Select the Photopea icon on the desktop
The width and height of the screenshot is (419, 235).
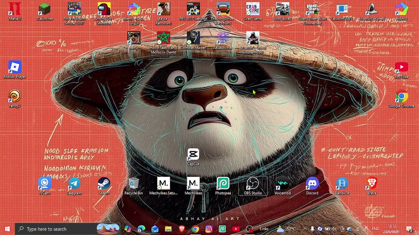click(223, 186)
